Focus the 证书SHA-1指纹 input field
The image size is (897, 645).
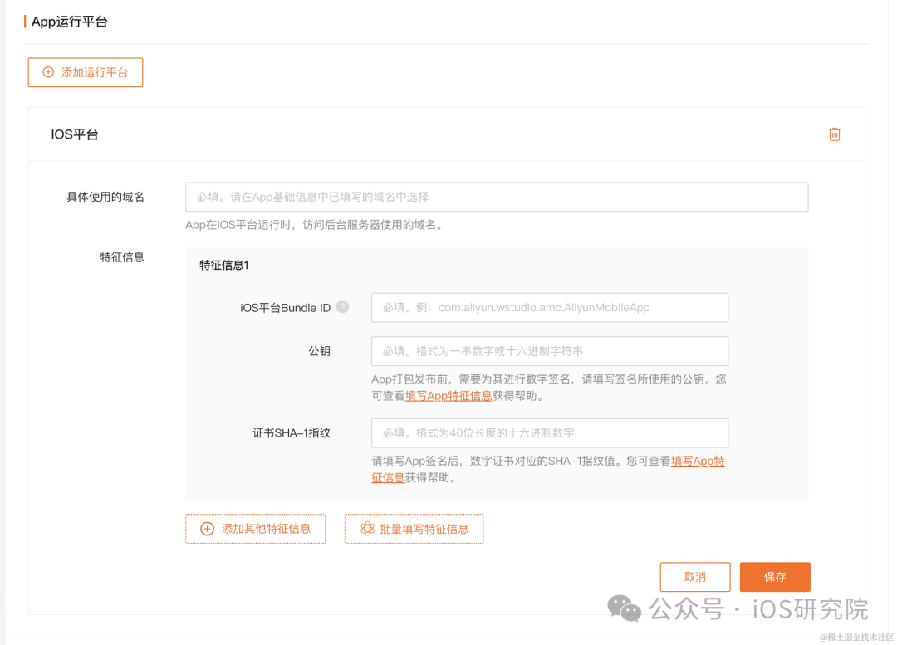(550, 432)
